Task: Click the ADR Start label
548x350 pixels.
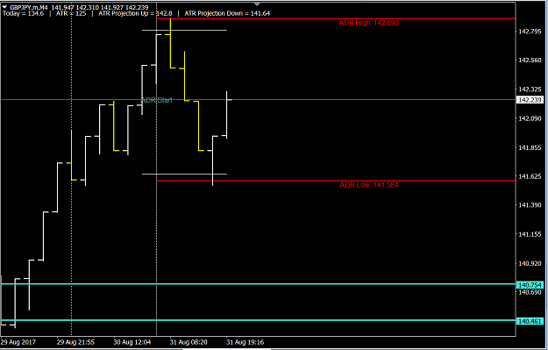Action: click(157, 100)
